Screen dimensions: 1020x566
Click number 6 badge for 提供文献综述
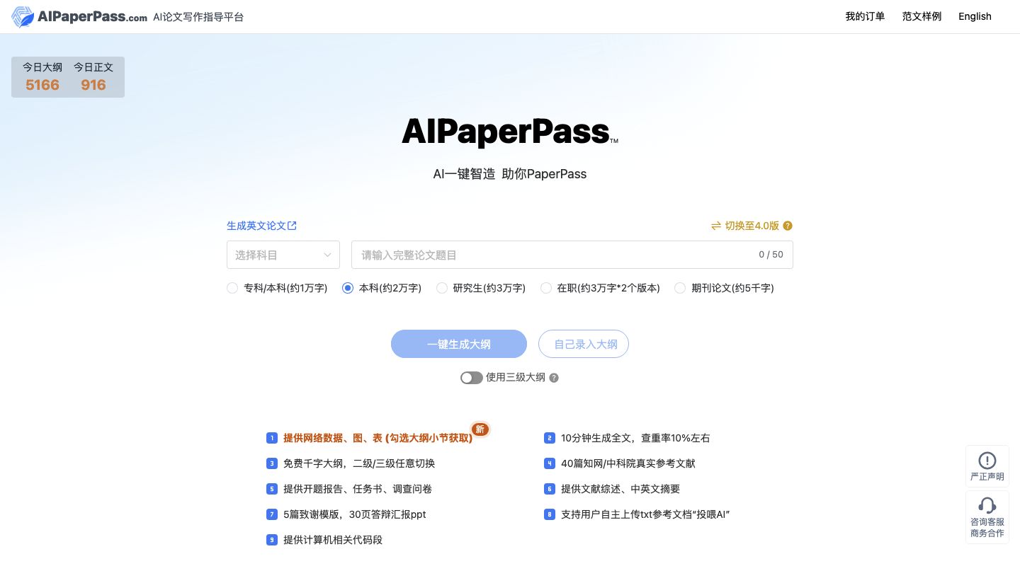point(549,489)
